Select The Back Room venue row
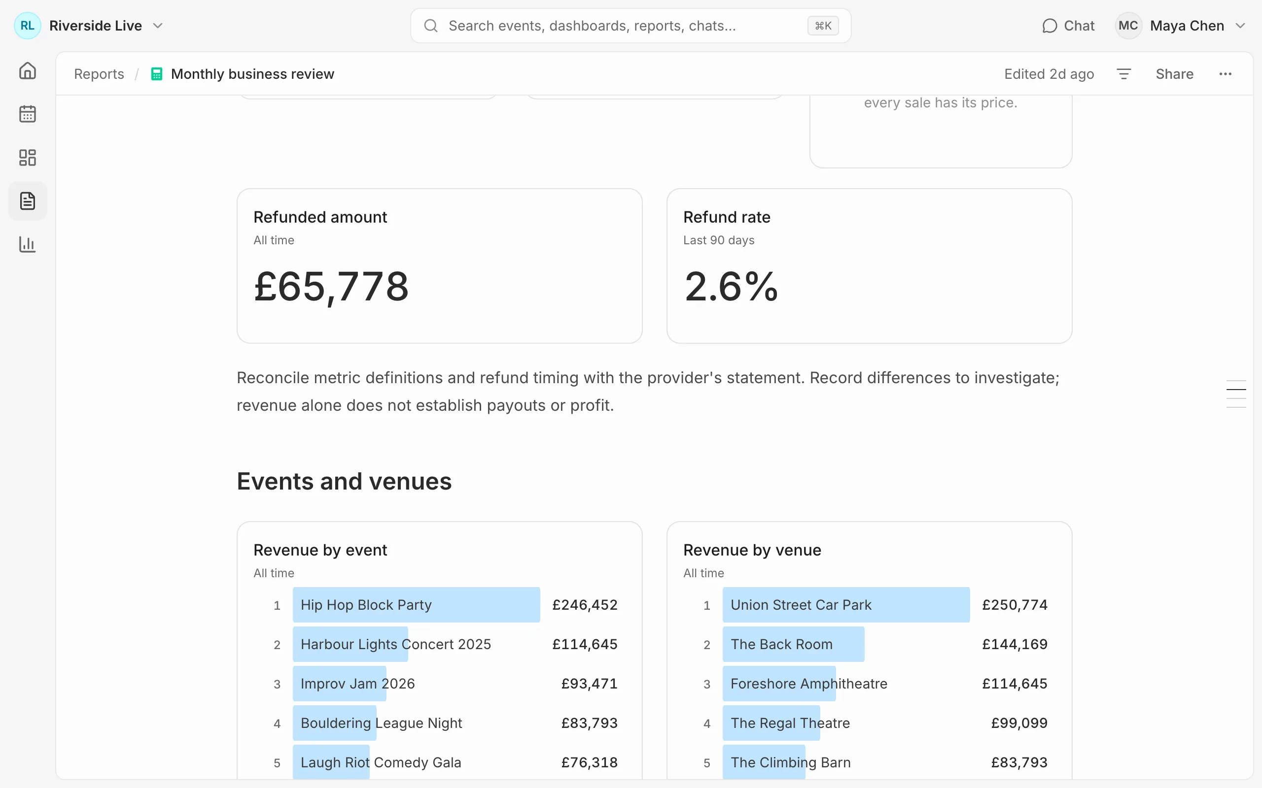Viewport: 1262px width, 788px height. (869, 644)
